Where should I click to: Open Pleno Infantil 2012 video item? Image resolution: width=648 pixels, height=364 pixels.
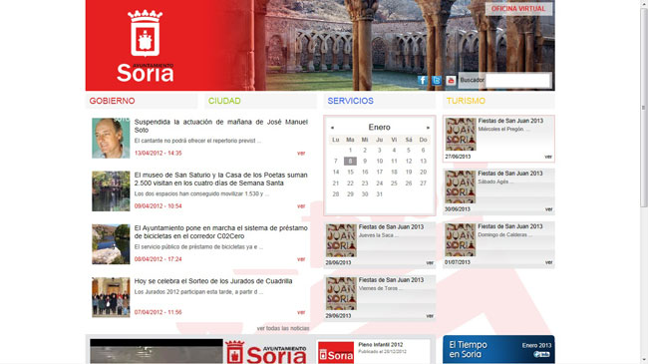coord(380,345)
